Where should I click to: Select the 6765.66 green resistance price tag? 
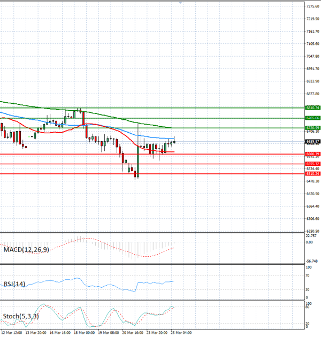[x=312, y=118]
